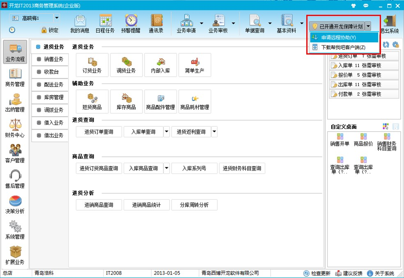Expand the 单据查询 dropdown arrow
The width and height of the screenshot is (404, 278).
270,23
